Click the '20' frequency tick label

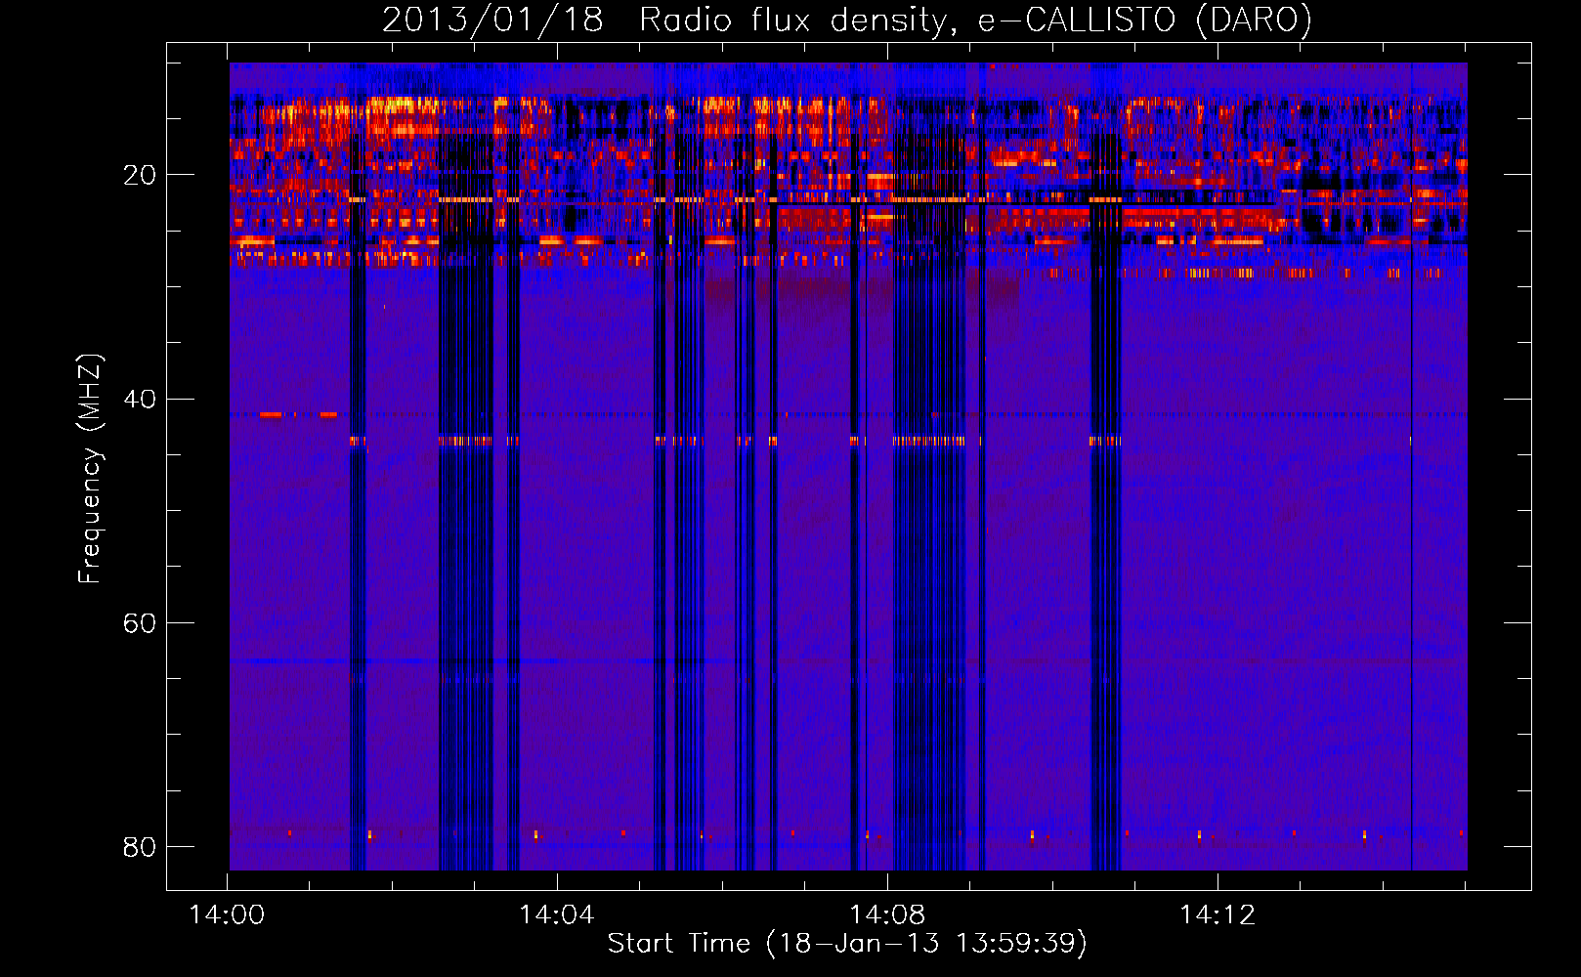[140, 175]
